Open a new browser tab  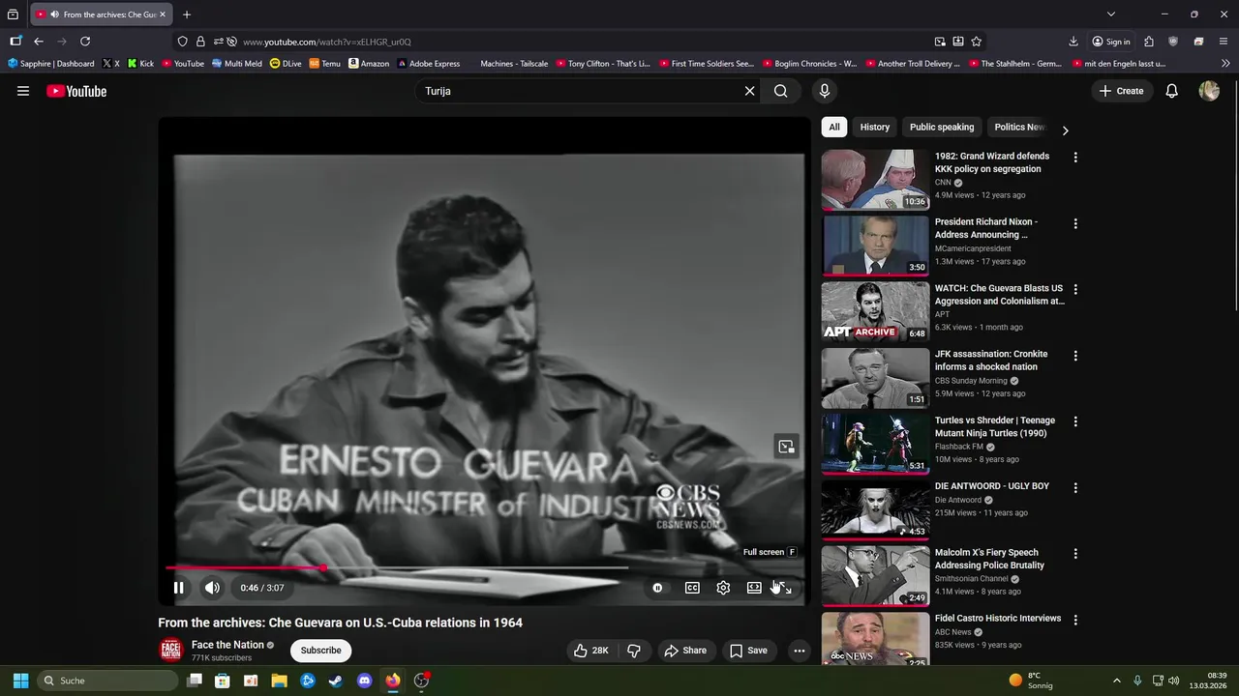187,14
